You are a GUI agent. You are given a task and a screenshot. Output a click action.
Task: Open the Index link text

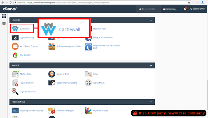coord(96,74)
